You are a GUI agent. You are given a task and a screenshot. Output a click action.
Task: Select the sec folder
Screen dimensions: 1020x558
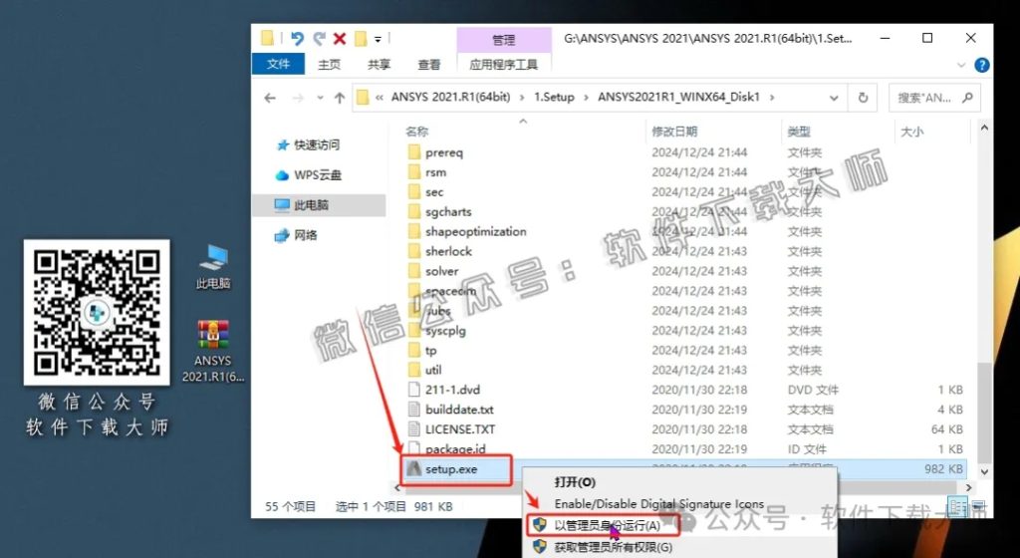434,192
